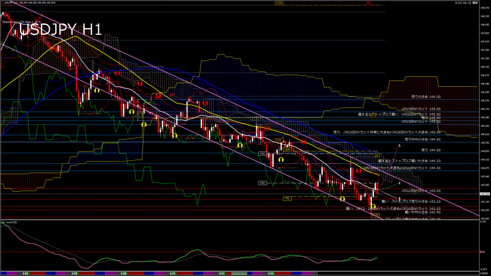Image resolution: width=491 pixels, height=276 pixels.
Task: Click the 5/23 date marker
Action: click(271, 274)
